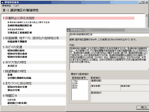Select 谷を囲む閉鎖的な斜面 entry

click(19, 78)
